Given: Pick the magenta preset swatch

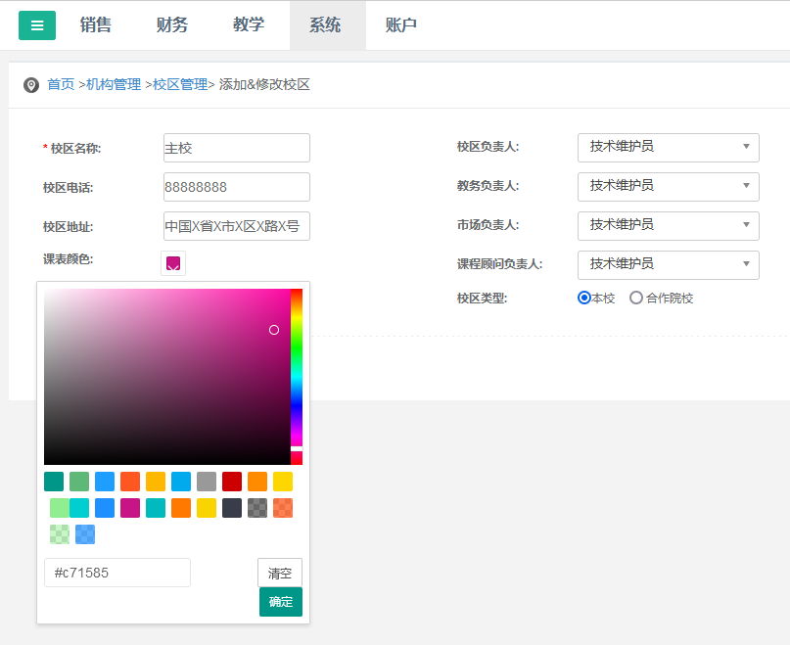Looking at the screenshot, I should (x=130, y=508).
